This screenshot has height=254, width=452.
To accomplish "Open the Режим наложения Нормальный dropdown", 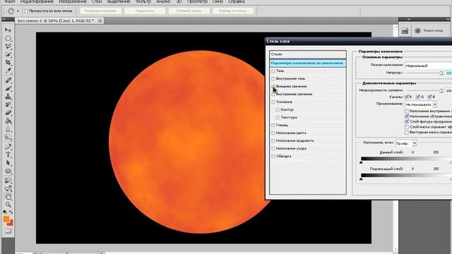I will click(x=429, y=66).
